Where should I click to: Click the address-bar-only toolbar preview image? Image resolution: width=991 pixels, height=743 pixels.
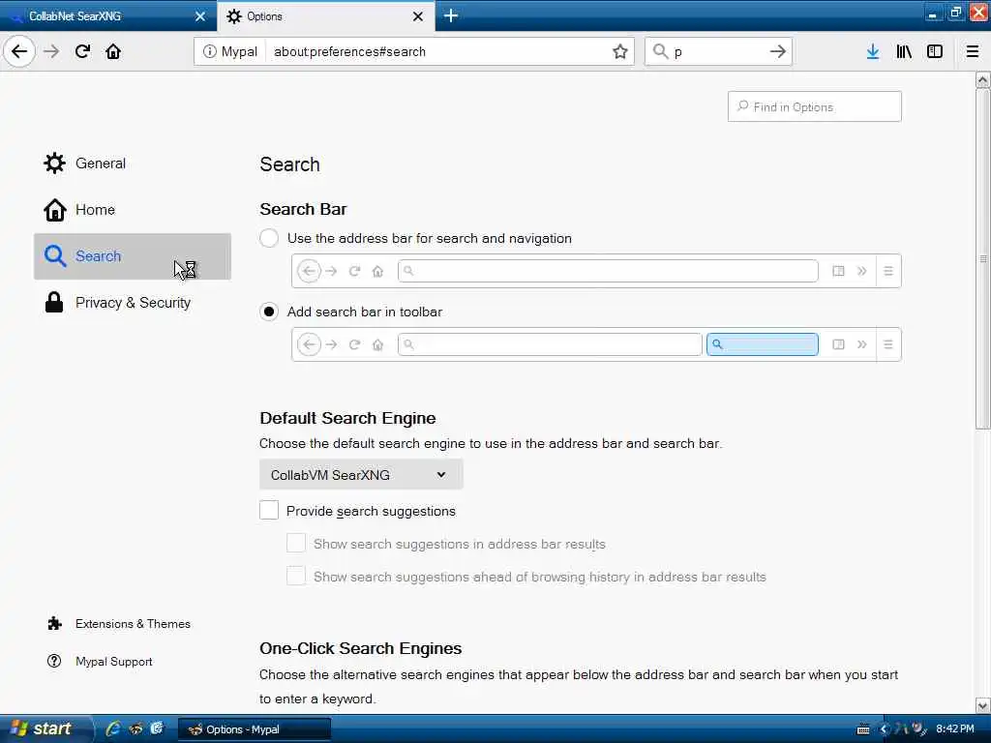click(596, 271)
